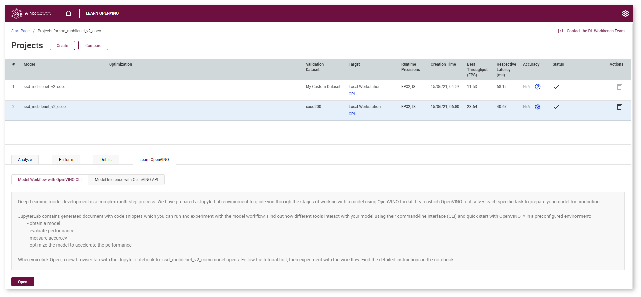Click latency value 40.67
This screenshot has width=641, height=297.
point(502,107)
